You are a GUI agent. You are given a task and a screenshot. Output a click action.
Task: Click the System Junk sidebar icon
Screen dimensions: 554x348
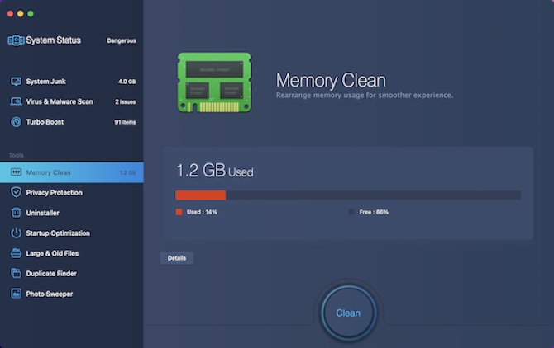point(16,82)
